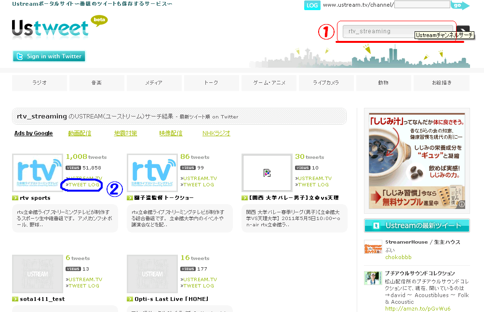Click the Ustweet beta logo
Screen dimensions: 484x312
click(x=60, y=27)
